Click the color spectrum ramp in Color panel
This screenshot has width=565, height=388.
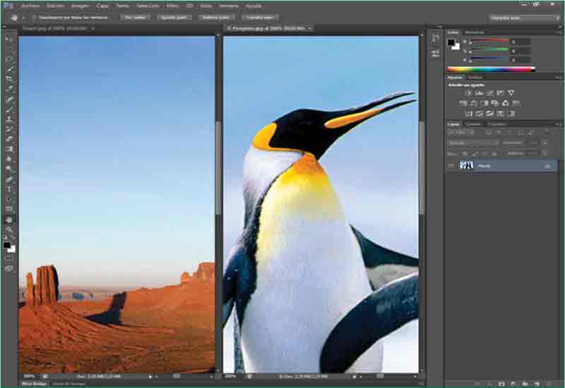point(490,69)
